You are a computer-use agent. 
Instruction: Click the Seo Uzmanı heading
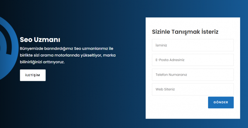[40, 40]
